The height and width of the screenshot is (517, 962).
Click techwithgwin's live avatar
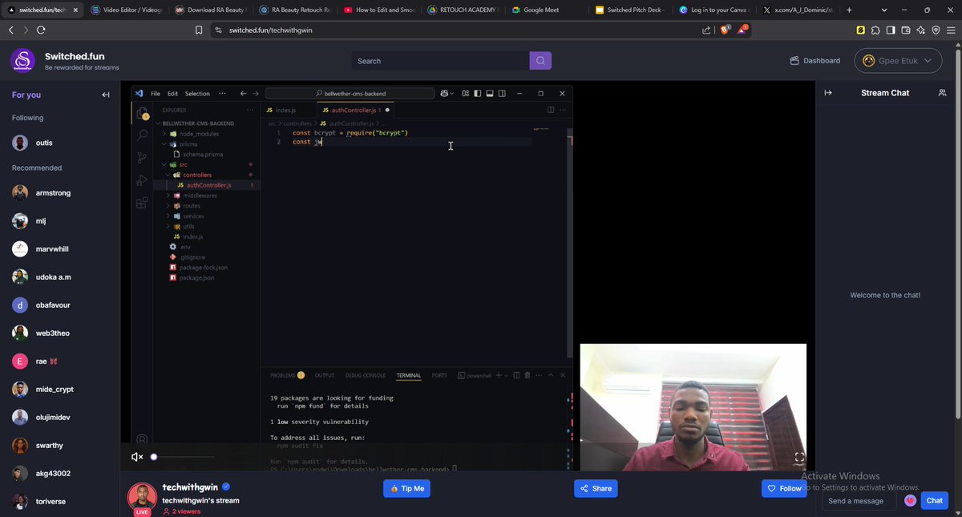[142, 498]
